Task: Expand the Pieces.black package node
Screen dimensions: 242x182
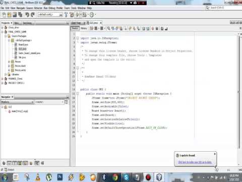Action: 9,66
